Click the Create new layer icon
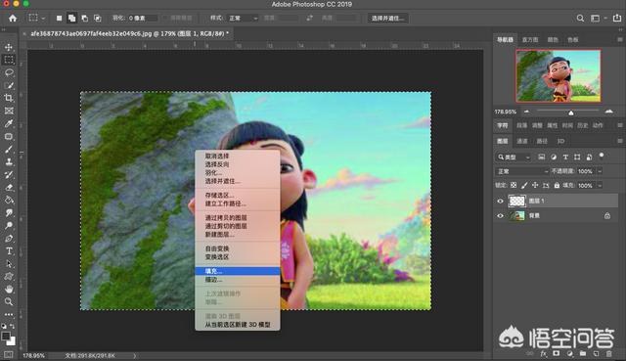 click(x=596, y=354)
